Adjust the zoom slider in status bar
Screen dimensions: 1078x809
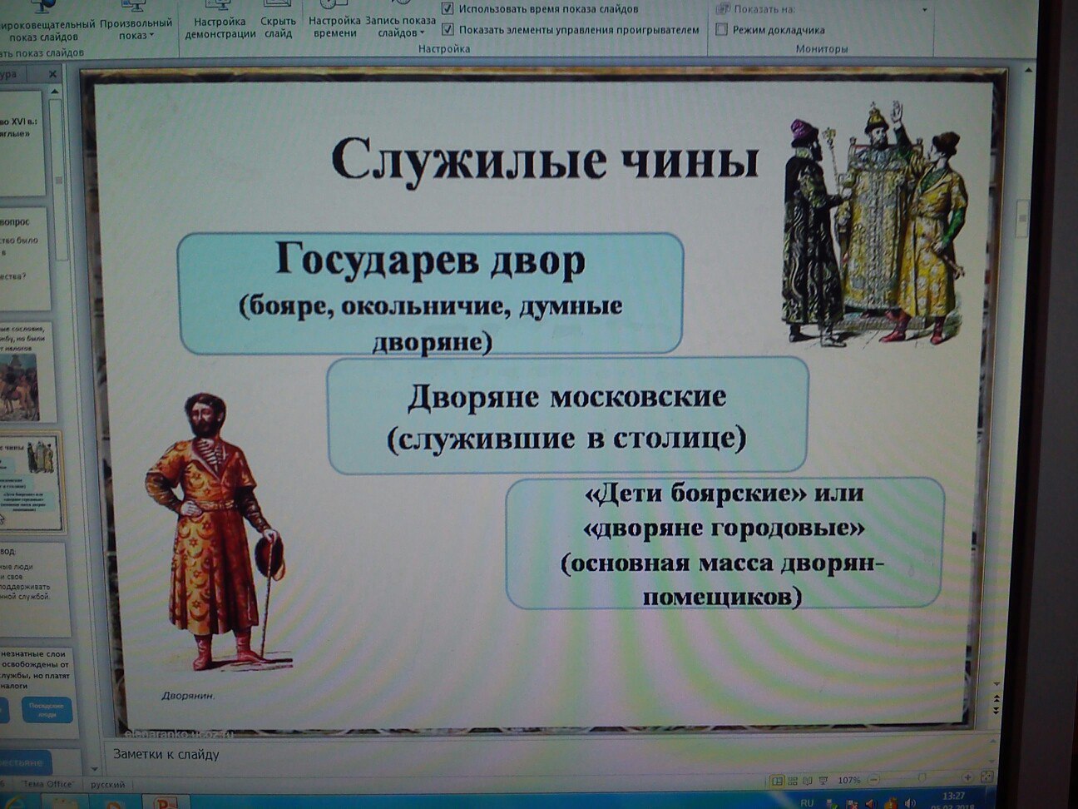922,777
